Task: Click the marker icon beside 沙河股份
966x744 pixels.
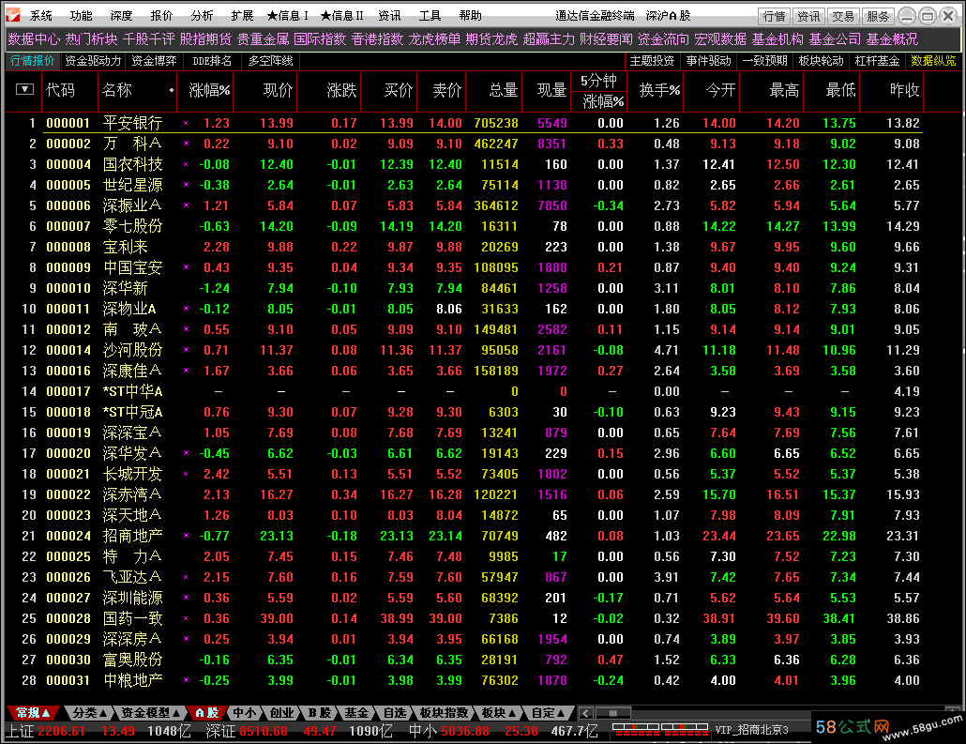Action: tap(186, 350)
